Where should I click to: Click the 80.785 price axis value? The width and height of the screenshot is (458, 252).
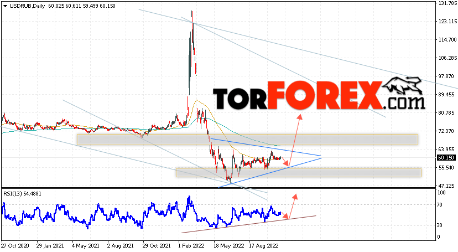click(446, 113)
